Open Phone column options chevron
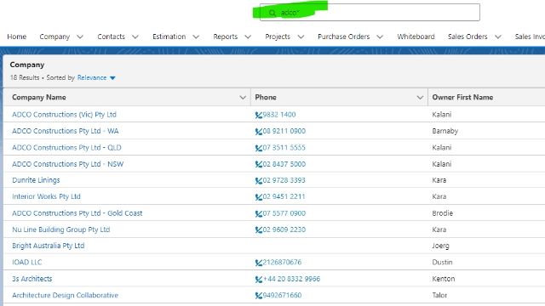 (x=420, y=98)
